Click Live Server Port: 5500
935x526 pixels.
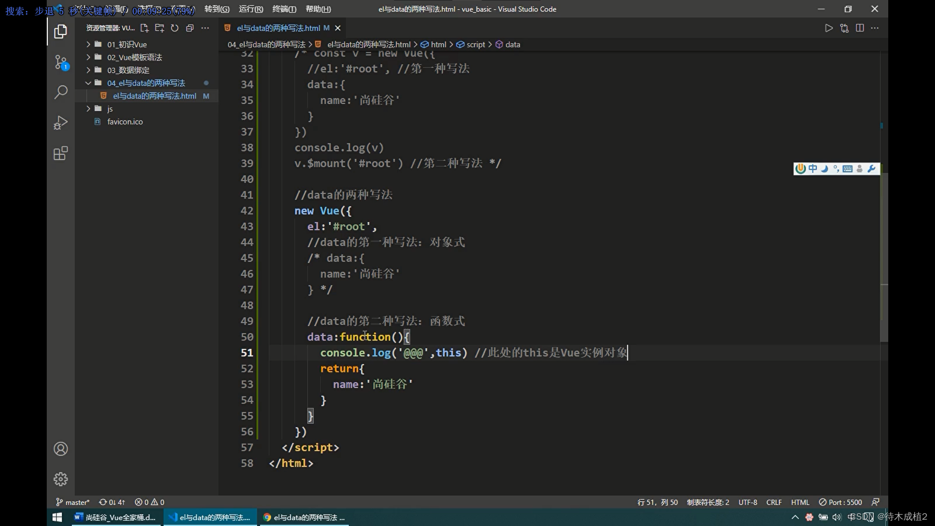(841, 502)
